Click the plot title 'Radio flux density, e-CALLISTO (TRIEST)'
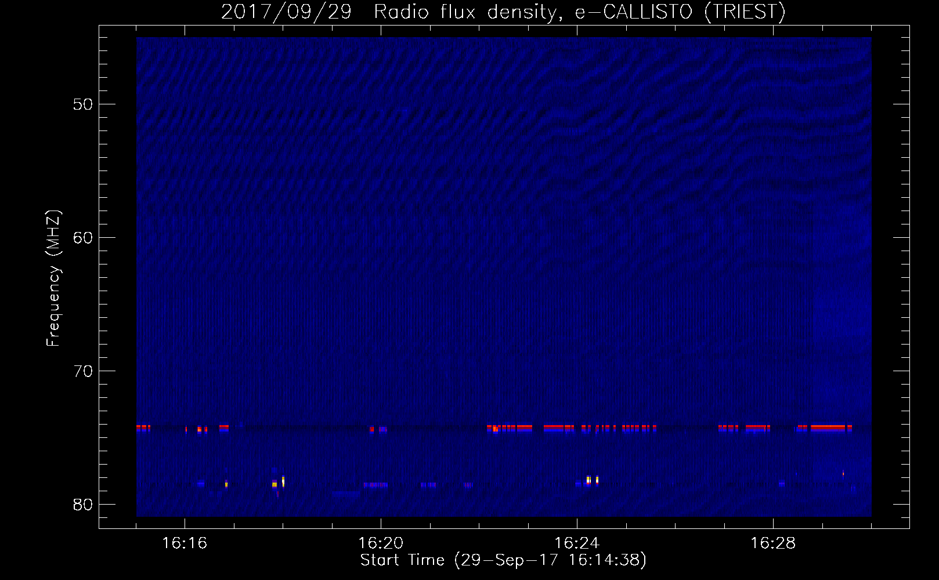Viewport: 939px width, 580px height. coord(579,12)
